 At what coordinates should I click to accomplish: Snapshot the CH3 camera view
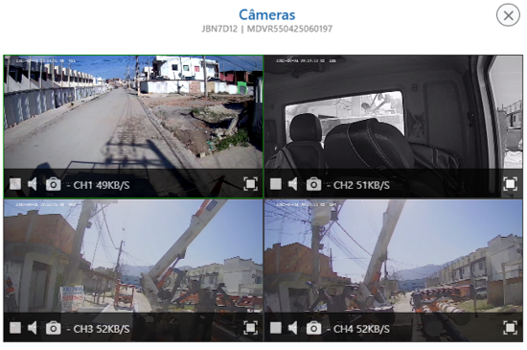(53, 328)
